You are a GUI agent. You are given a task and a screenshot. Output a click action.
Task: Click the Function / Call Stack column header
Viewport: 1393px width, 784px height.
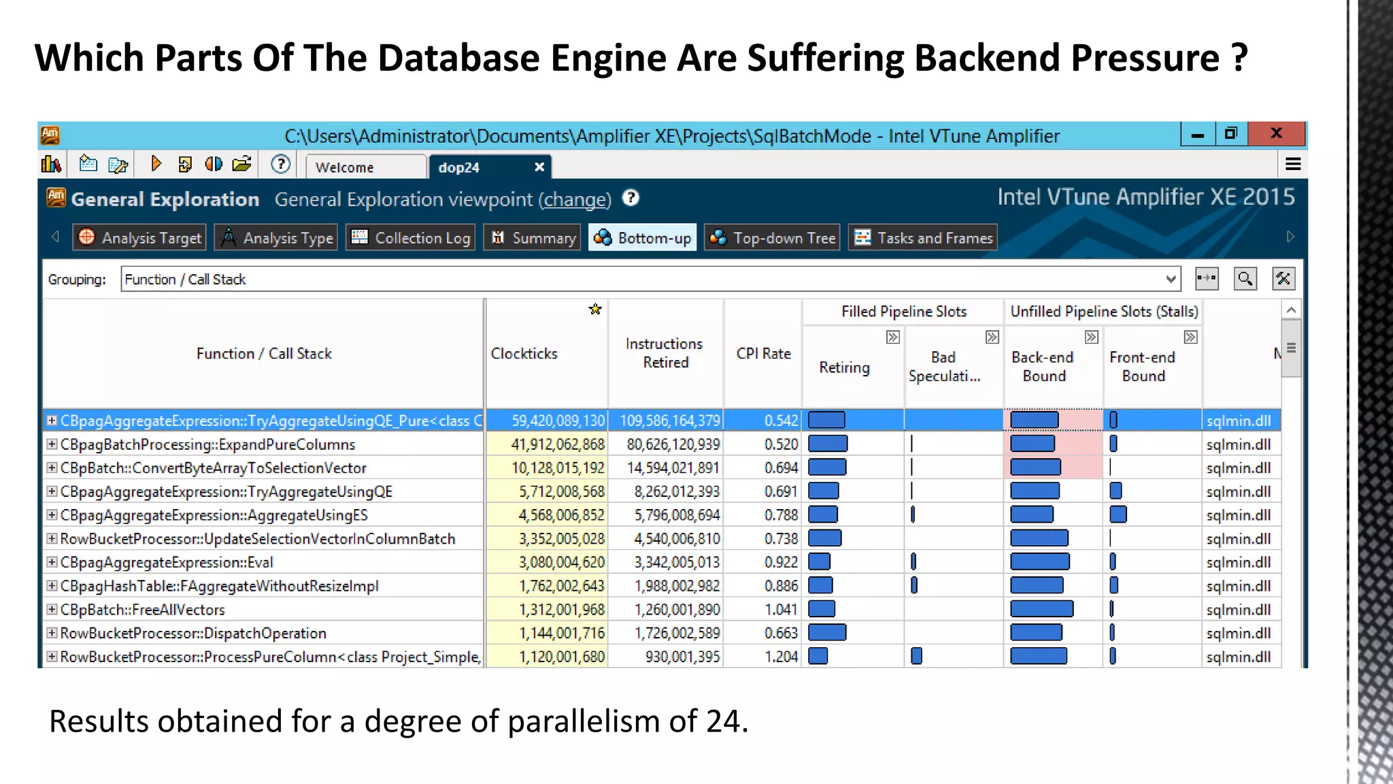click(x=264, y=353)
